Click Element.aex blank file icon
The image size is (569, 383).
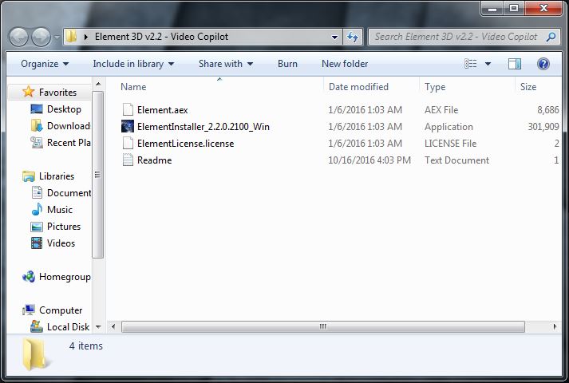click(x=128, y=109)
